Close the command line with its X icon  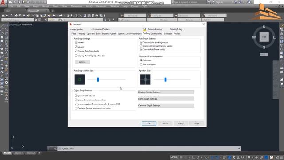pos(51,148)
